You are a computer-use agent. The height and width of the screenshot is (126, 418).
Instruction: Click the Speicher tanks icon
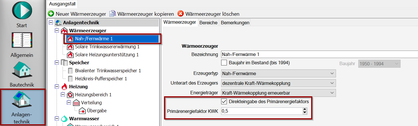pos(64,63)
